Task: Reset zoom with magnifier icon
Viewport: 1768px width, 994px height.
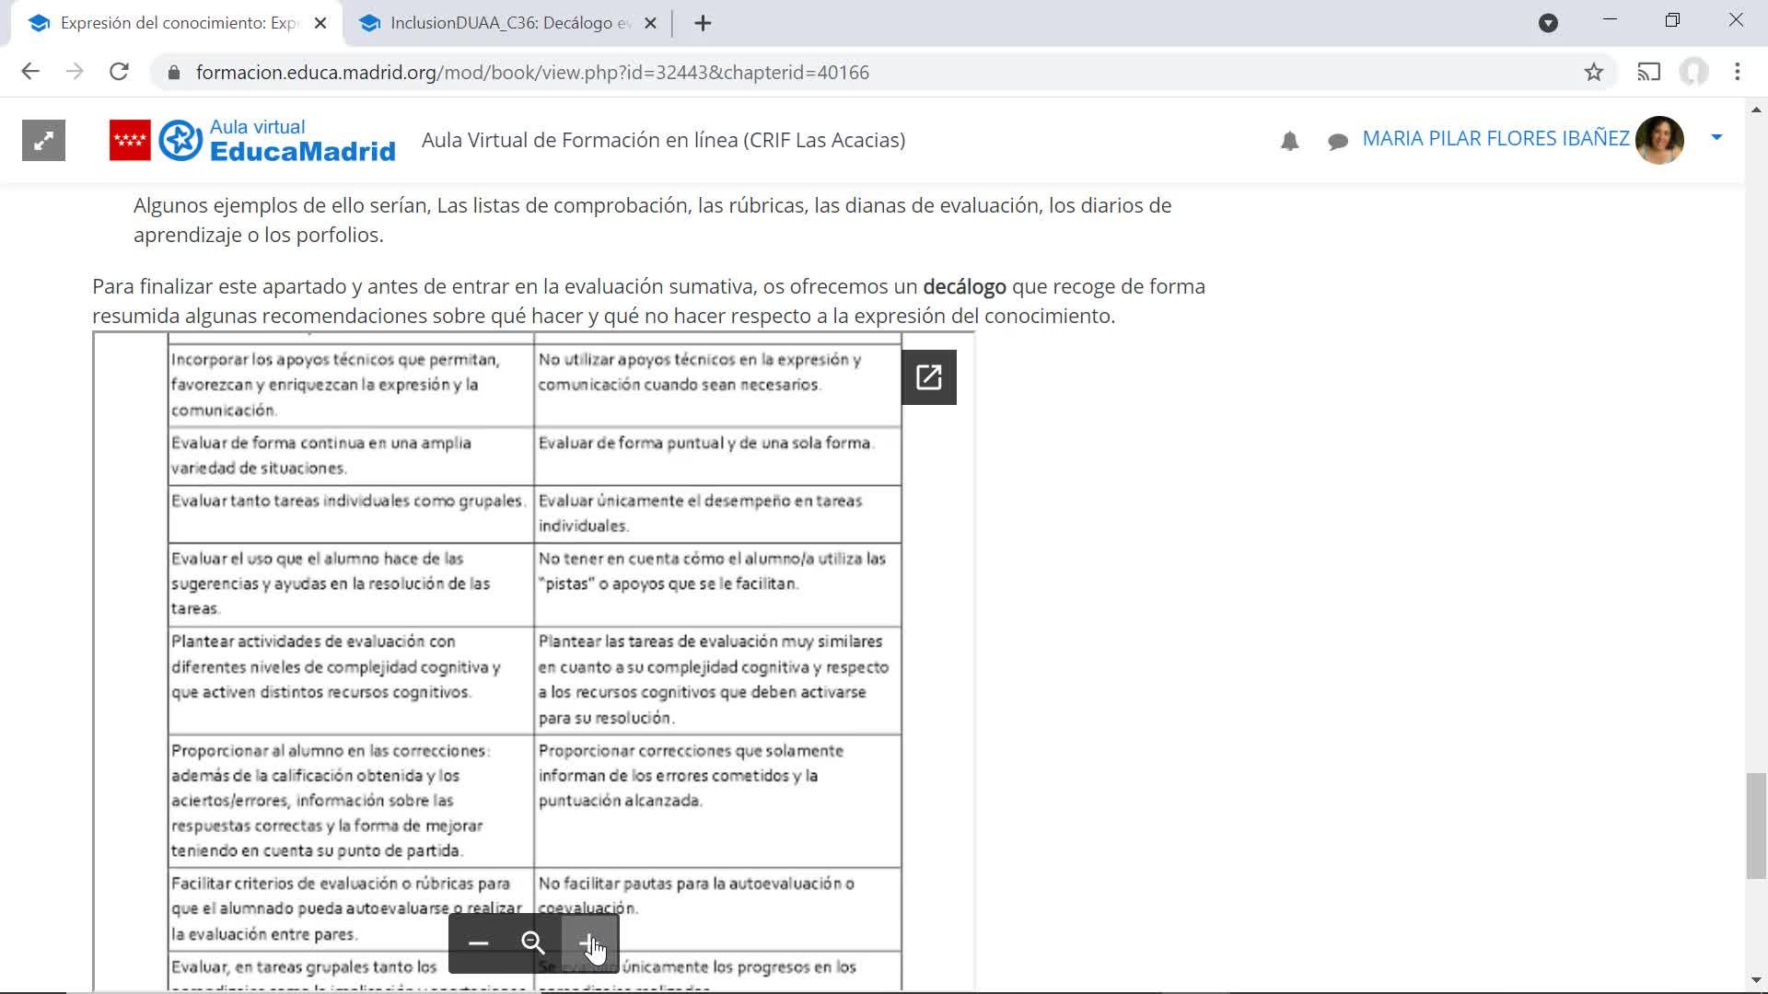Action: tap(533, 943)
